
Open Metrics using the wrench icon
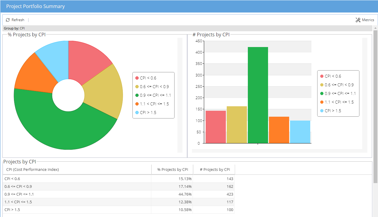pos(358,20)
